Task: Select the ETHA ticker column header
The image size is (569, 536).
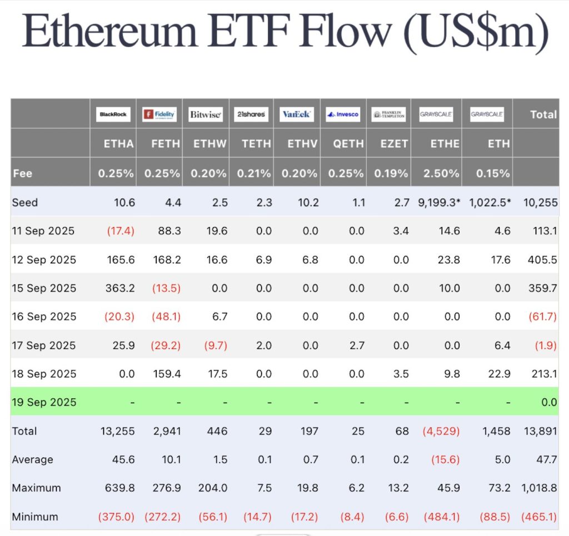Action: [118, 144]
